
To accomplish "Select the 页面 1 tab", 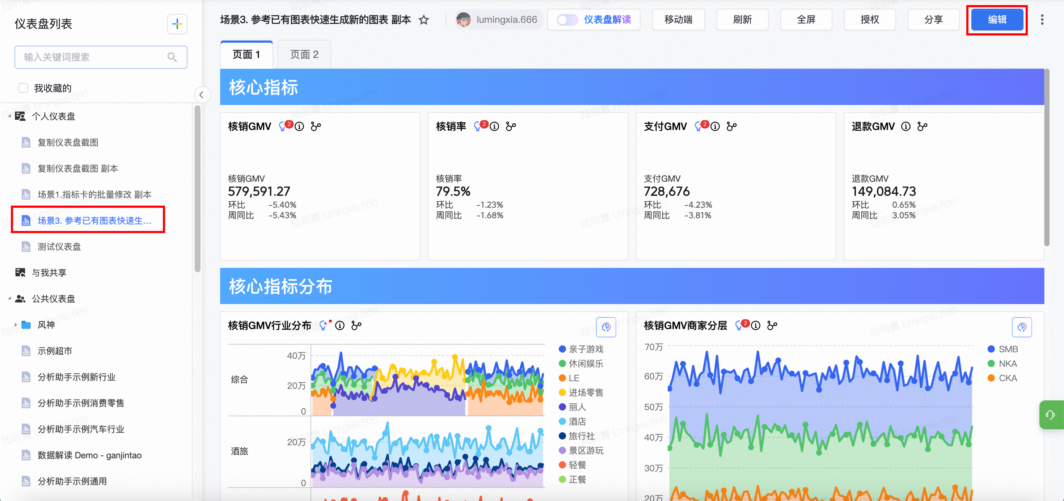I will point(246,55).
